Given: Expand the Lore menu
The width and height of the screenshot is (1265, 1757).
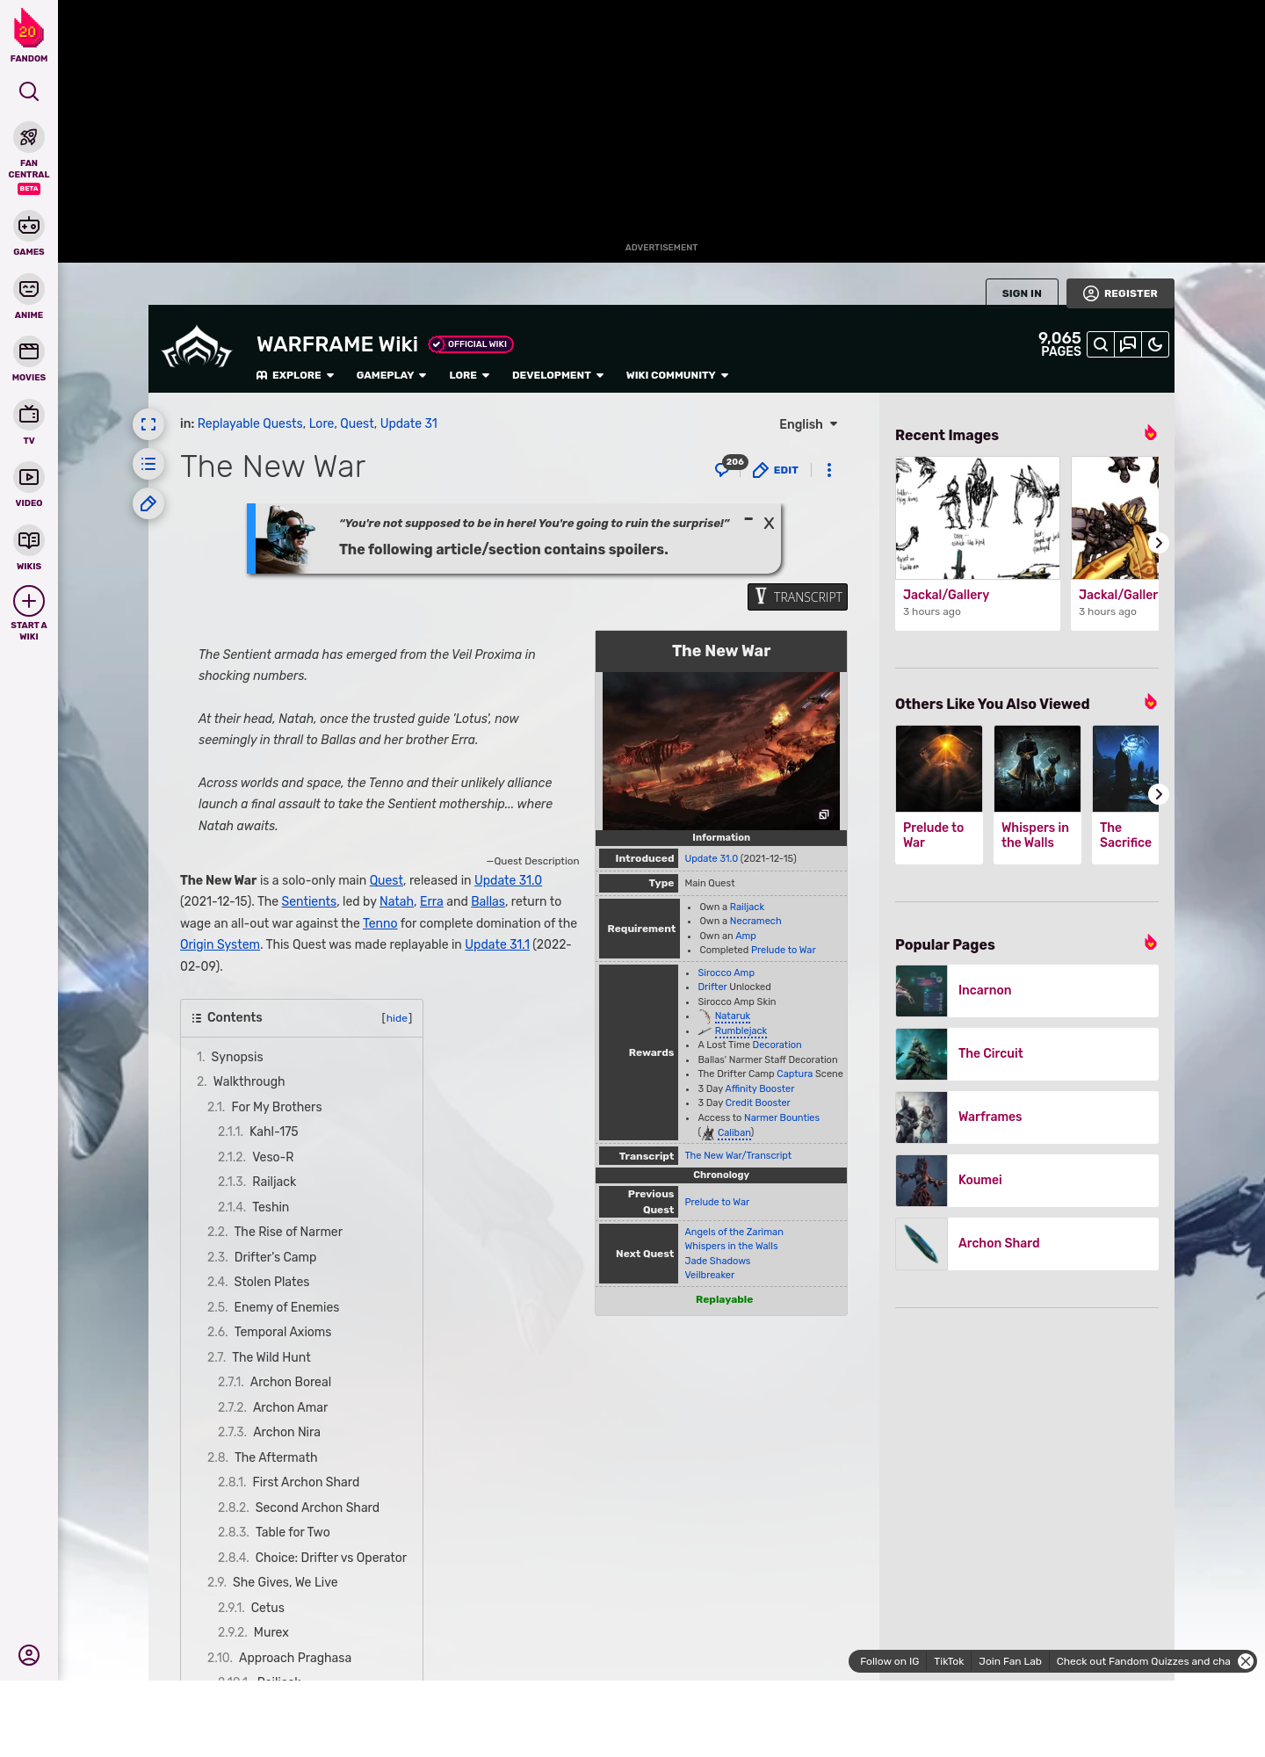Looking at the screenshot, I should [469, 375].
